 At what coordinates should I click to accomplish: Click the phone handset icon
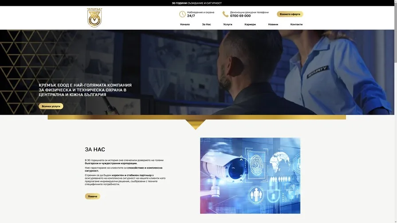click(225, 14)
